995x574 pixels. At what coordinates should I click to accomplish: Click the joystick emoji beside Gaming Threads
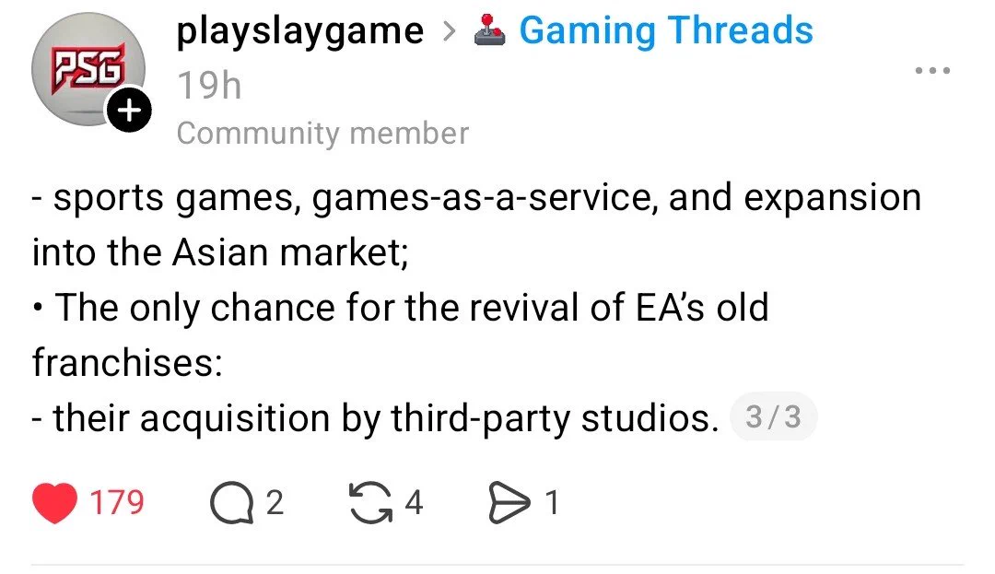click(x=489, y=30)
